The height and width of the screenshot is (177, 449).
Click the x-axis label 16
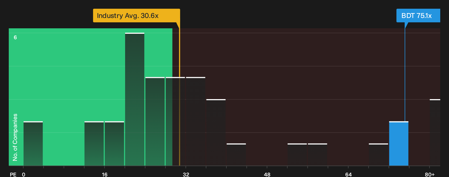point(105,174)
